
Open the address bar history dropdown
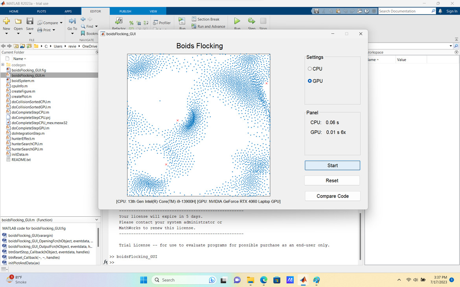(x=451, y=46)
